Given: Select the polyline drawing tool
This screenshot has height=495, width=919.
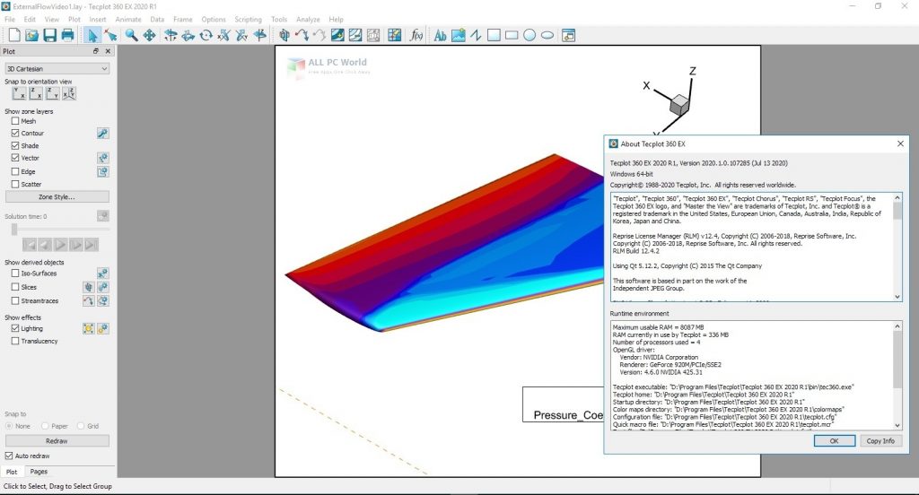Looking at the screenshot, I should 476,35.
